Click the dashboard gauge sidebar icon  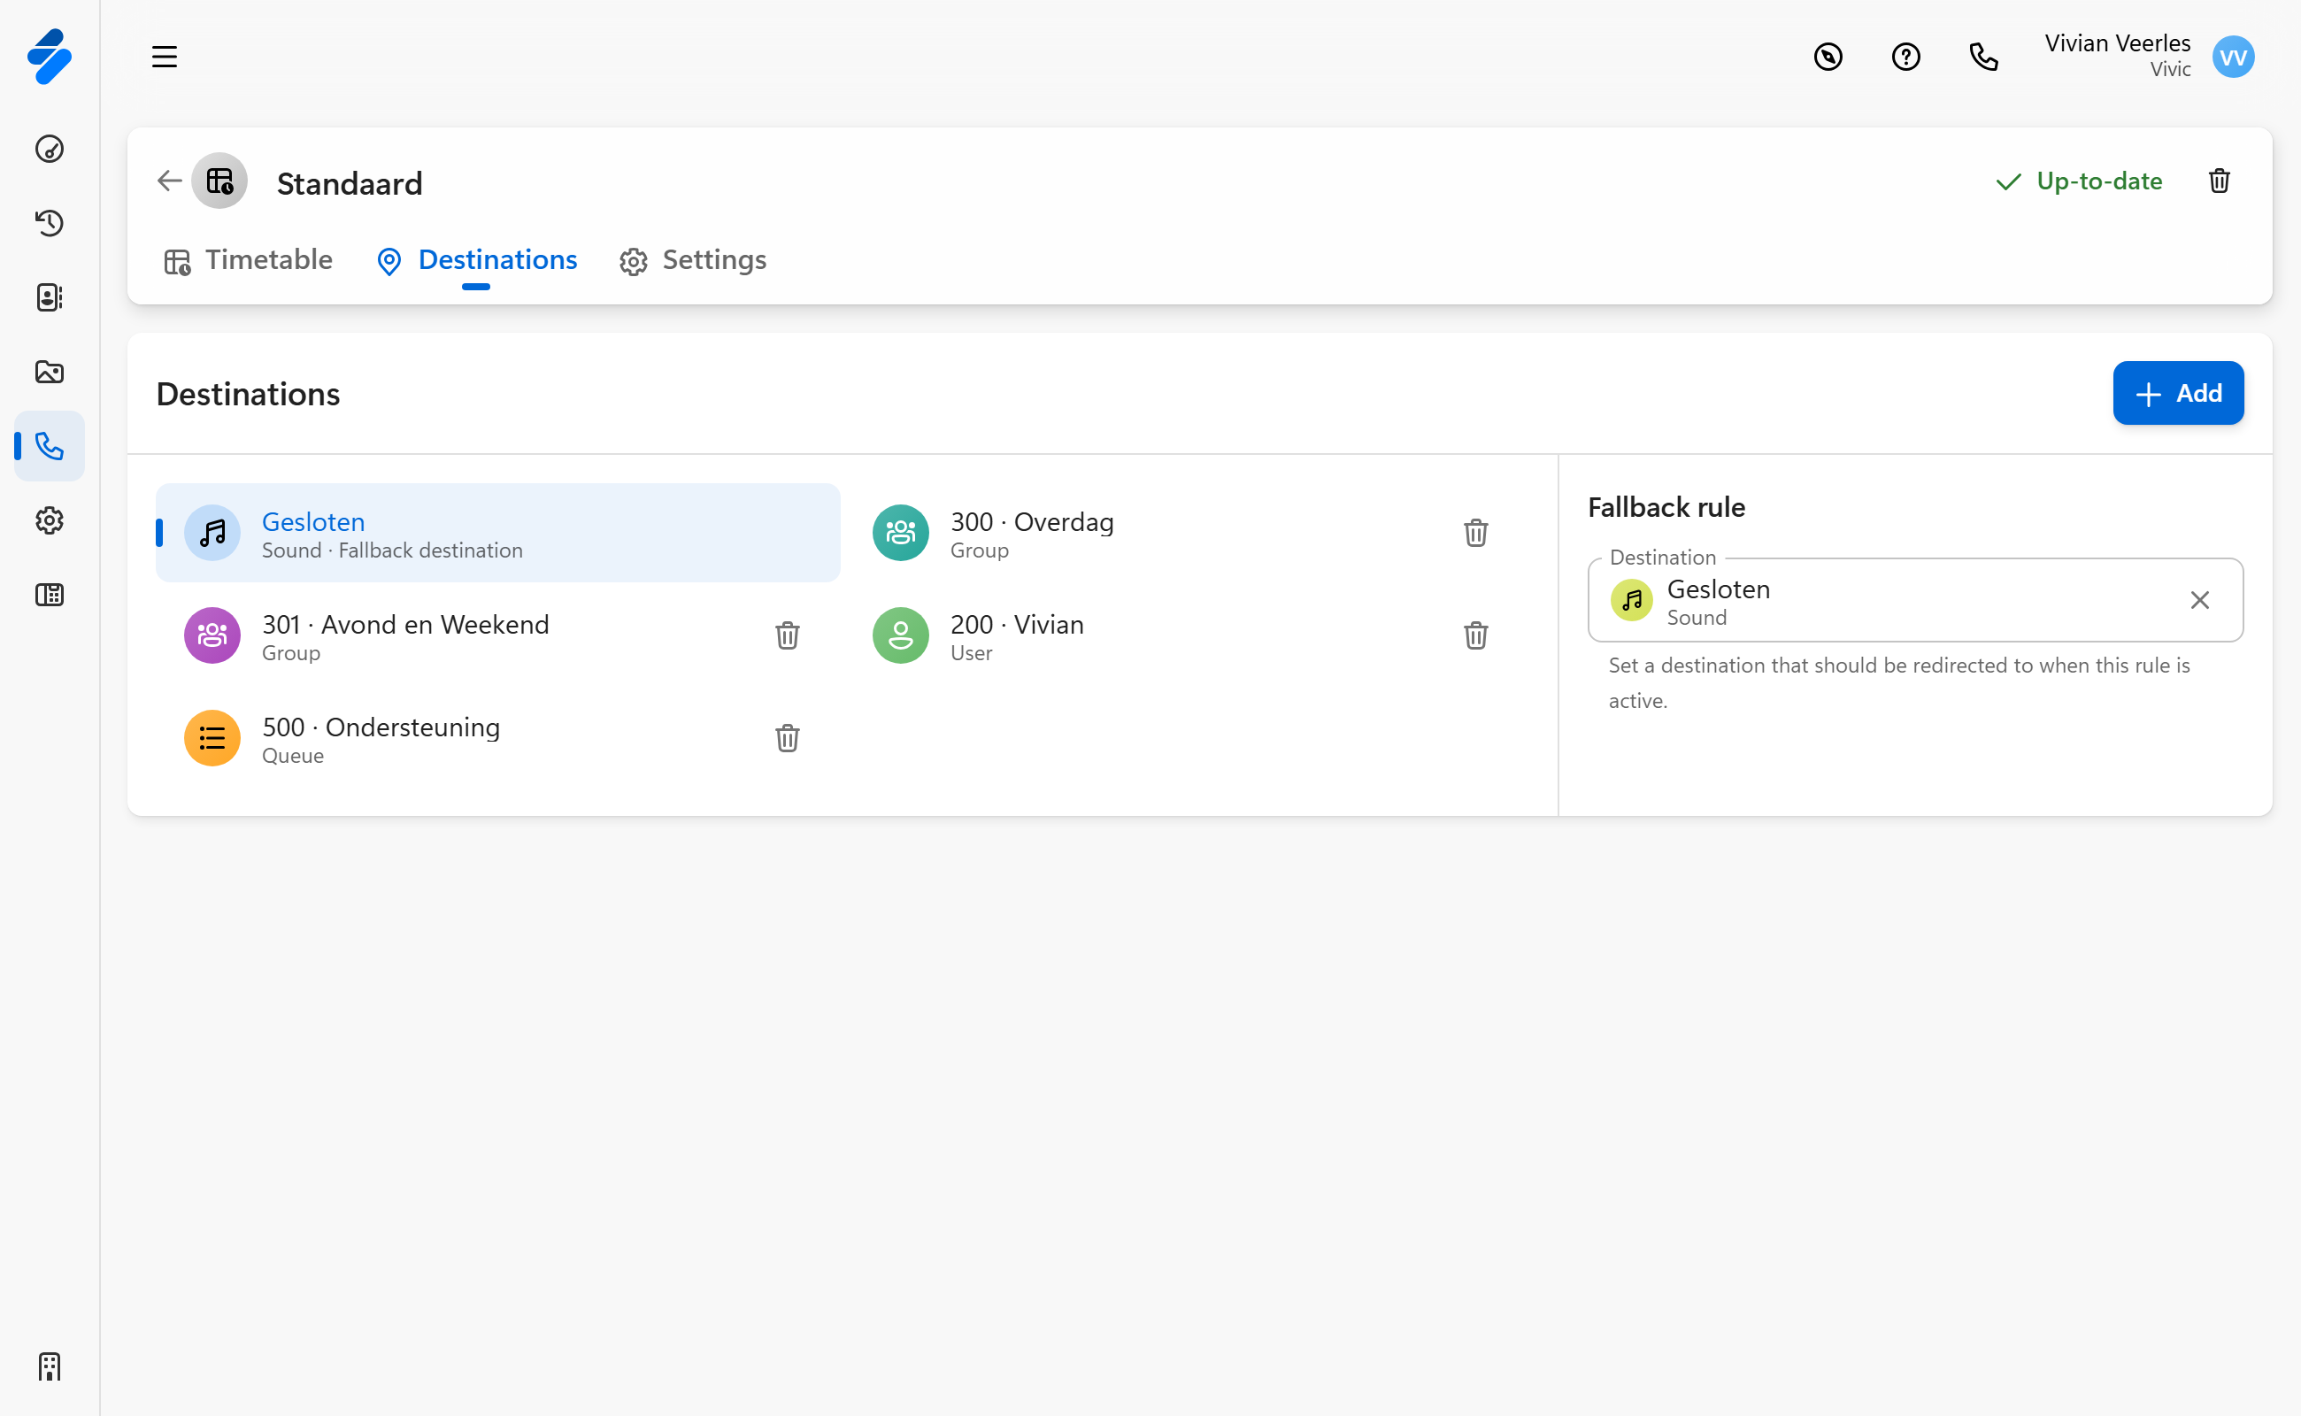click(x=50, y=149)
